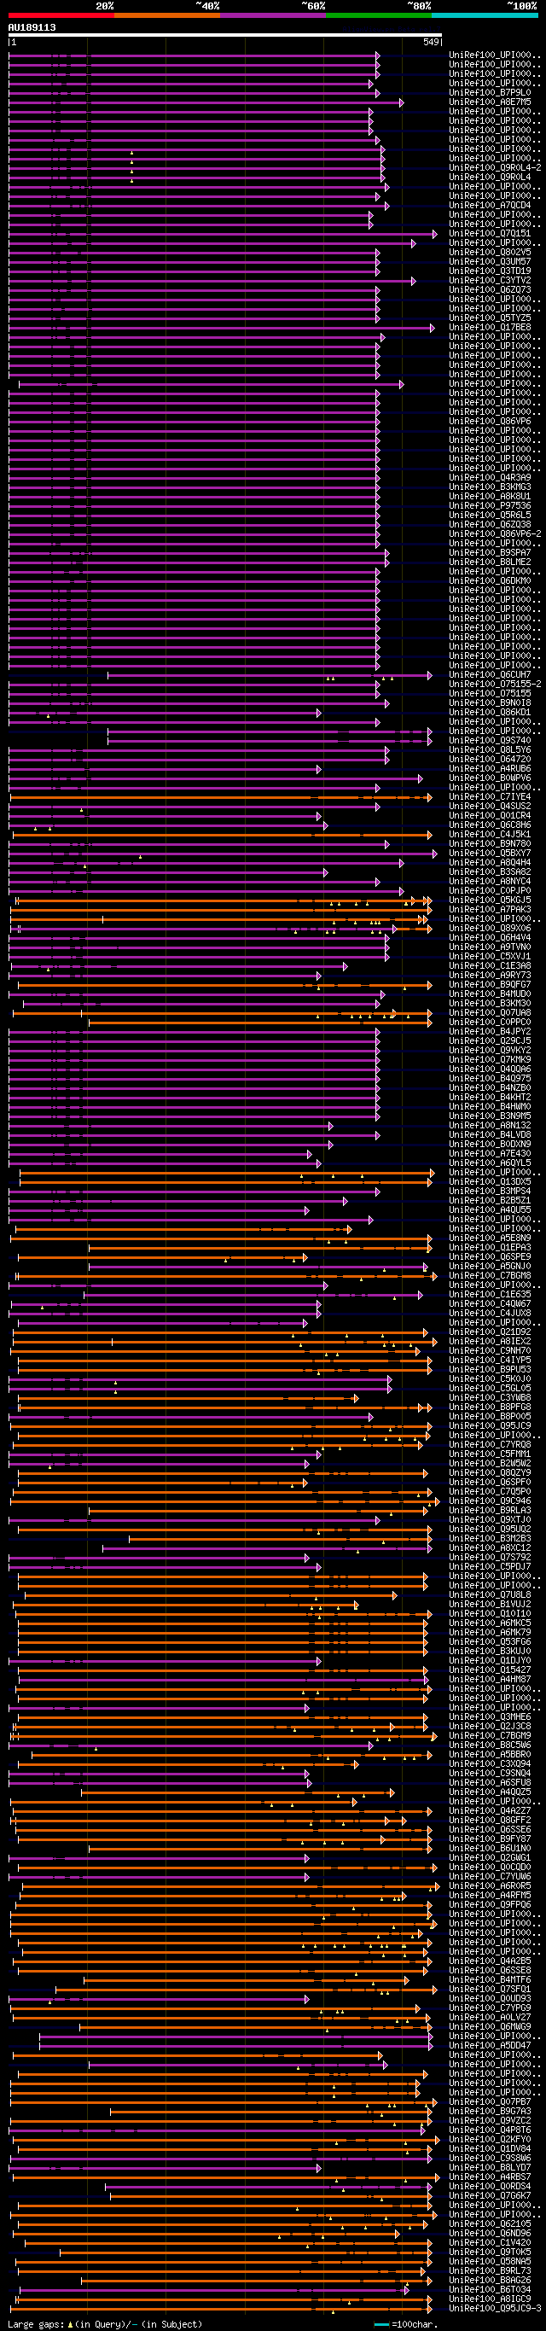
Task: Select hit label UniRef100_Q5BXY7
Action: (x=490, y=854)
